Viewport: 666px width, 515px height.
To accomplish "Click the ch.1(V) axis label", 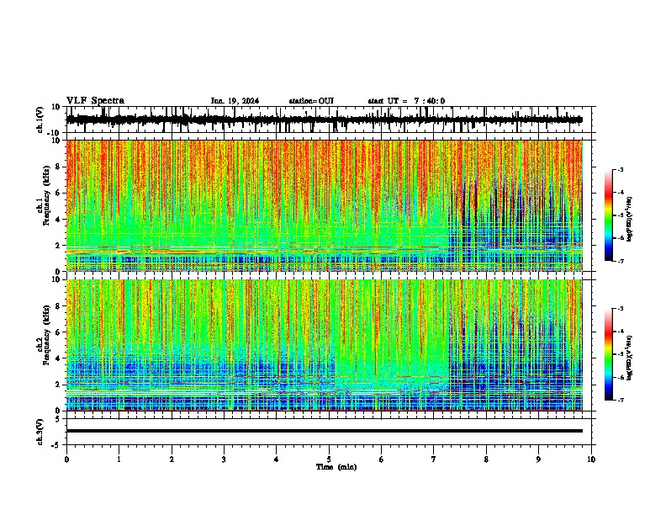I will 40,119.
